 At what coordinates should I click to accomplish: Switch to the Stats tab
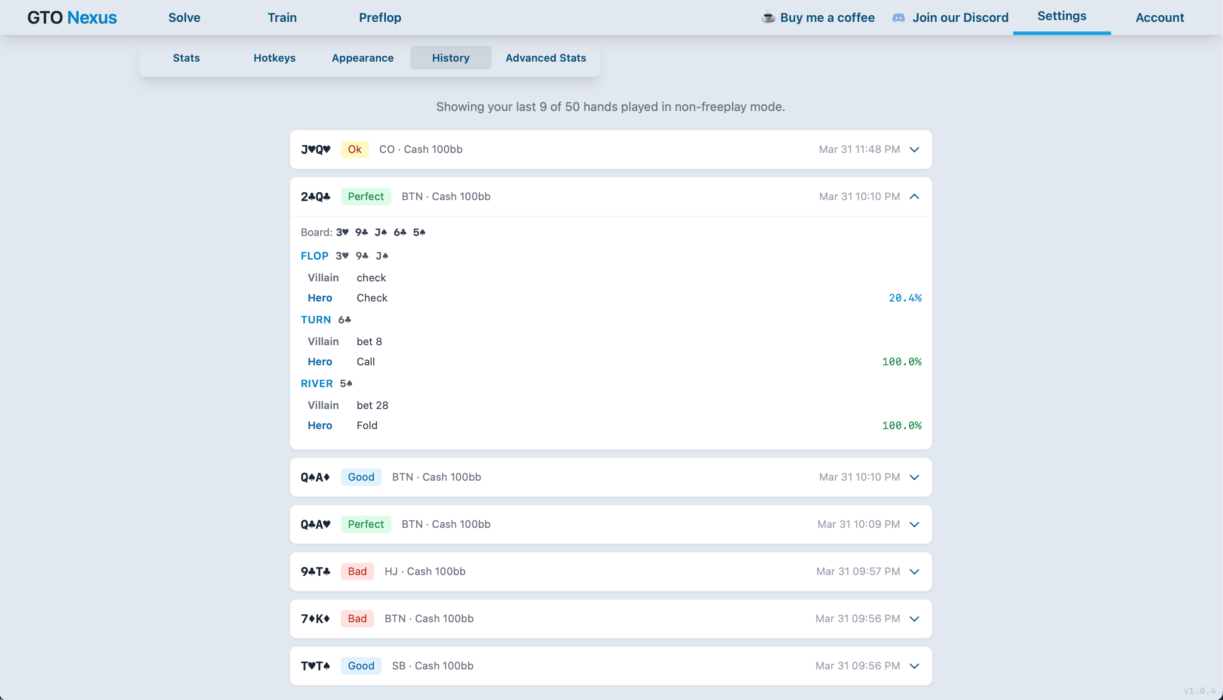click(x=186, y=58)
